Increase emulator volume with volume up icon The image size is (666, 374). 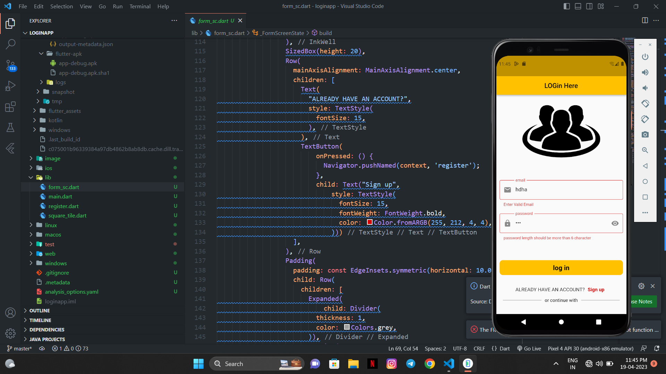coord(645,72)
